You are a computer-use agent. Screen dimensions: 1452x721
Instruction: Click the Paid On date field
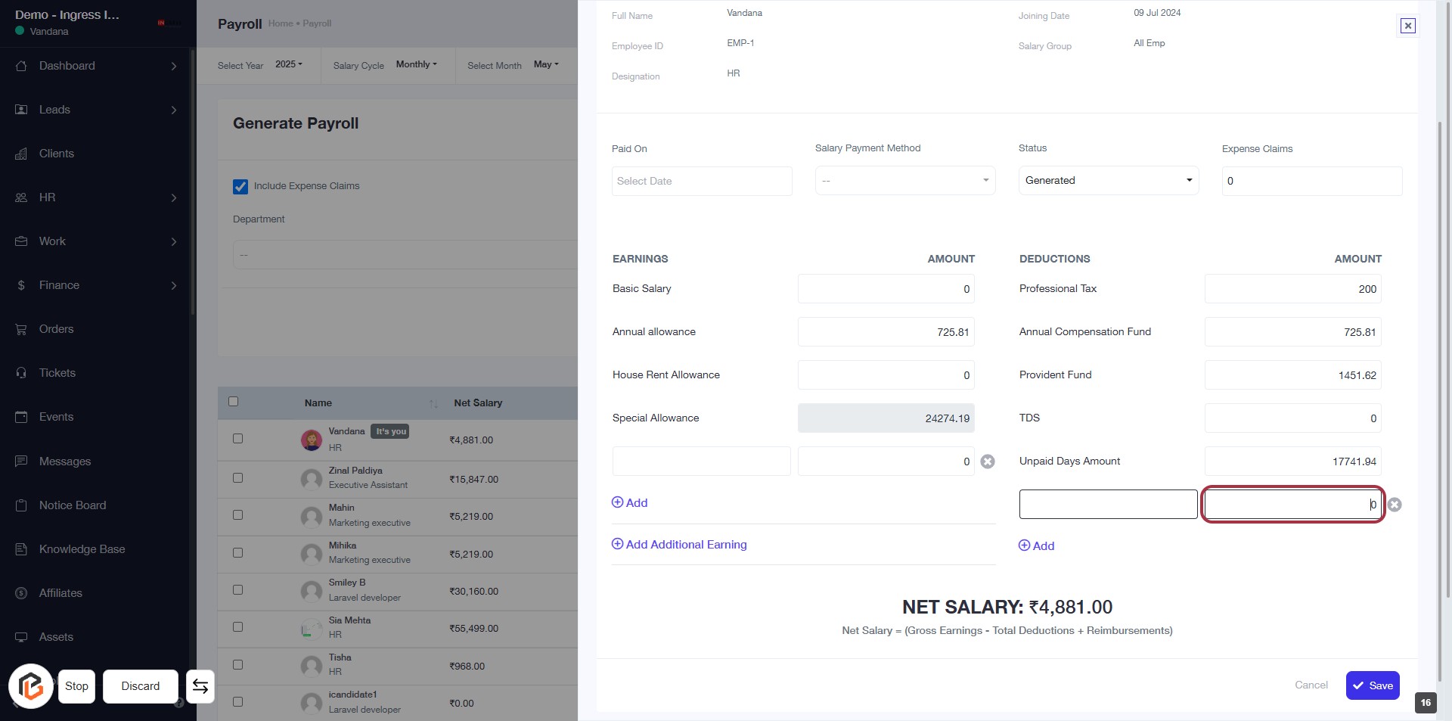point(701,182)
